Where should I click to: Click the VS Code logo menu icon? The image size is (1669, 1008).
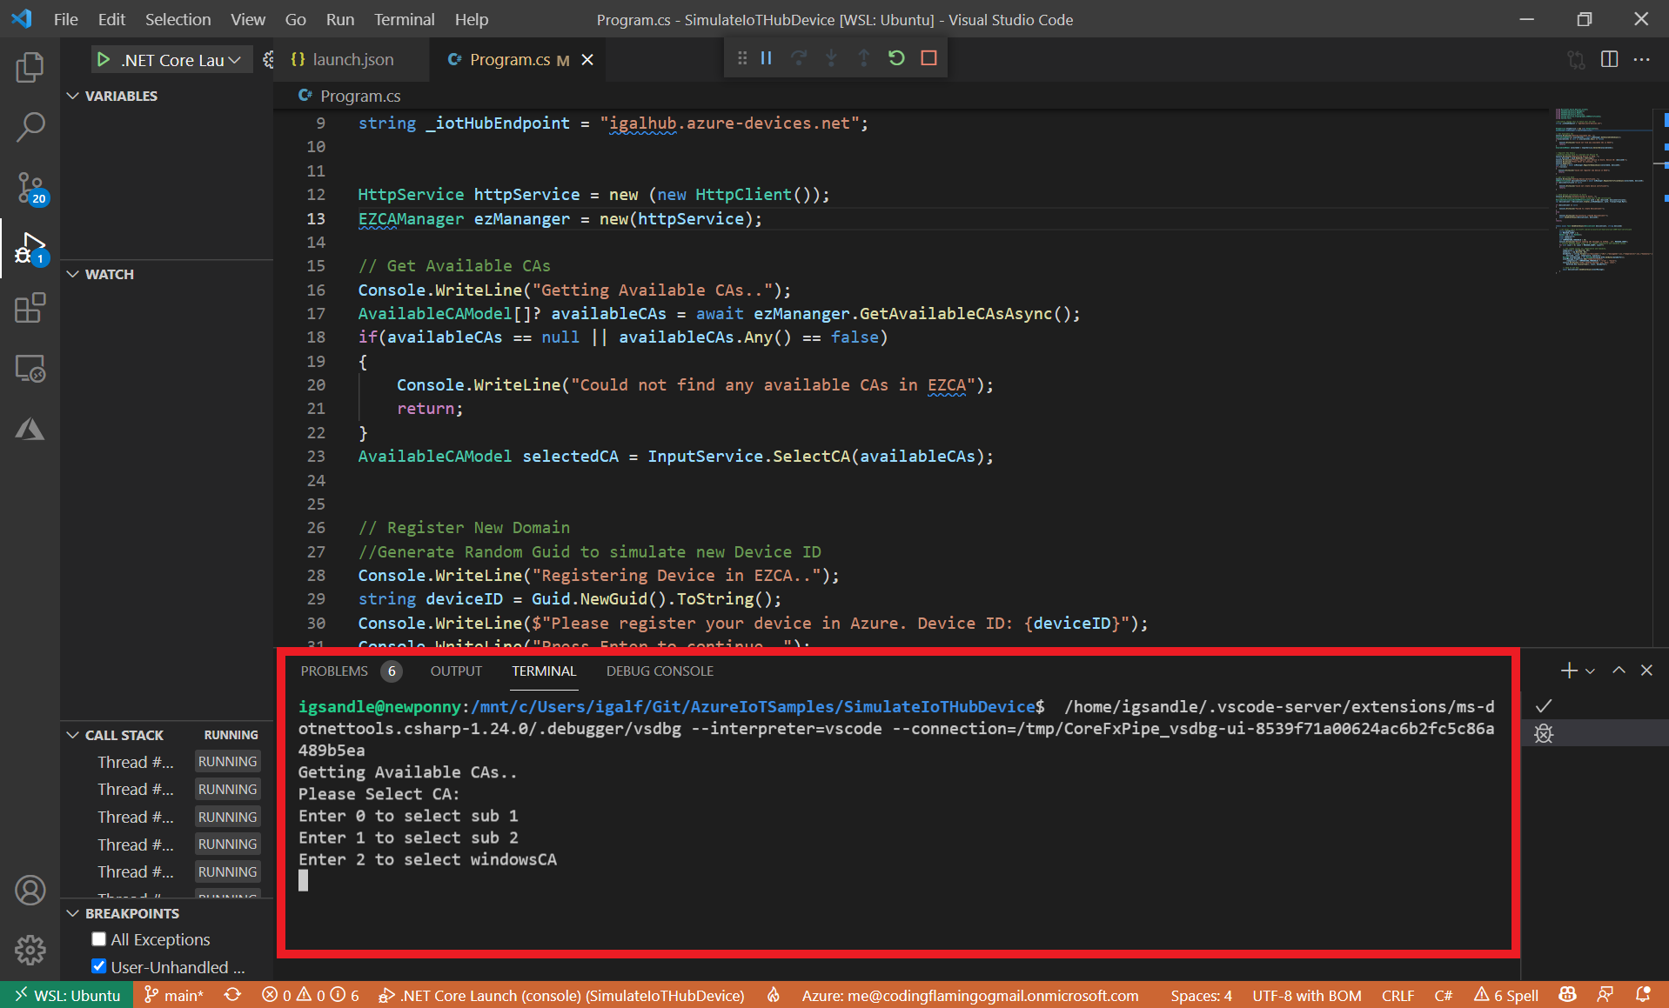click(22, 19)
